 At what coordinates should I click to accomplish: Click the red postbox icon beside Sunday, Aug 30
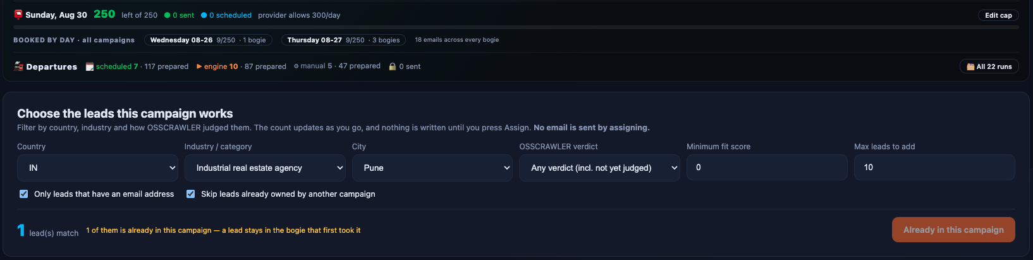point(18,14)
